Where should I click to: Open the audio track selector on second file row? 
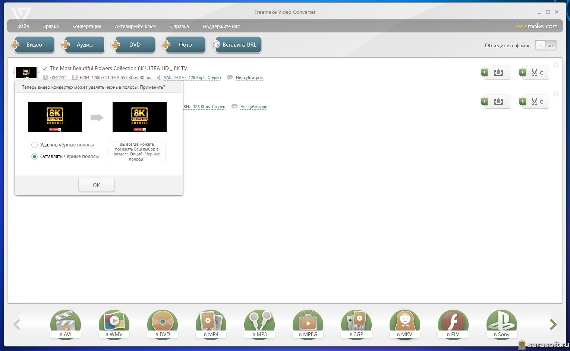(x=204, y=107)
